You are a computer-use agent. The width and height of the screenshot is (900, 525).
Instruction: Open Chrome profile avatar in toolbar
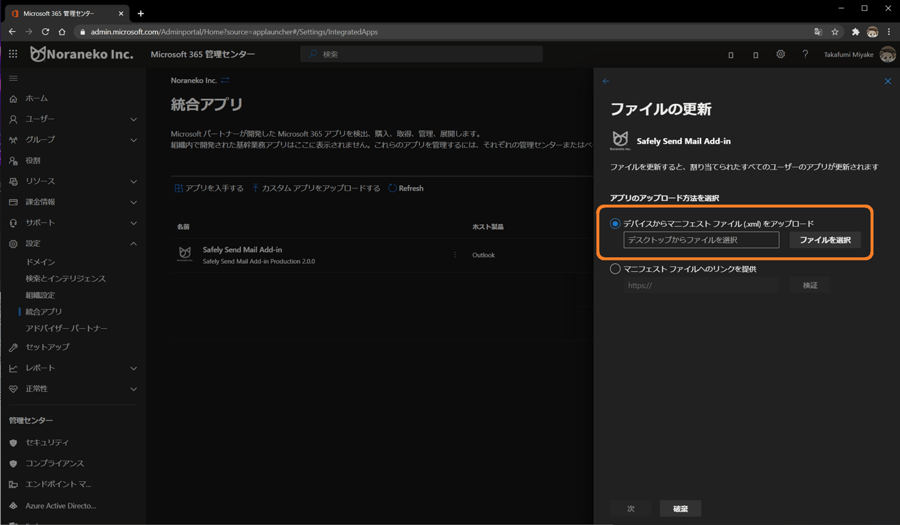(x=873, y=32)
